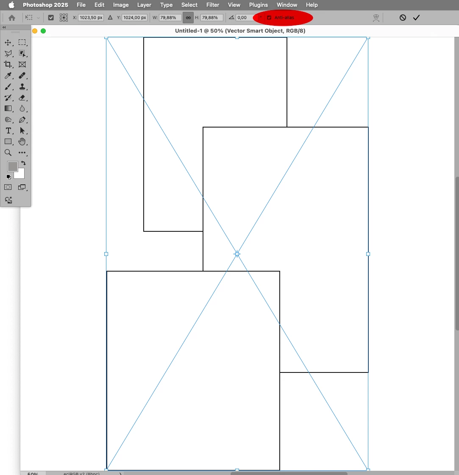
Task: Select the Horizontal Type tool
Action: (x=8, y=131)
